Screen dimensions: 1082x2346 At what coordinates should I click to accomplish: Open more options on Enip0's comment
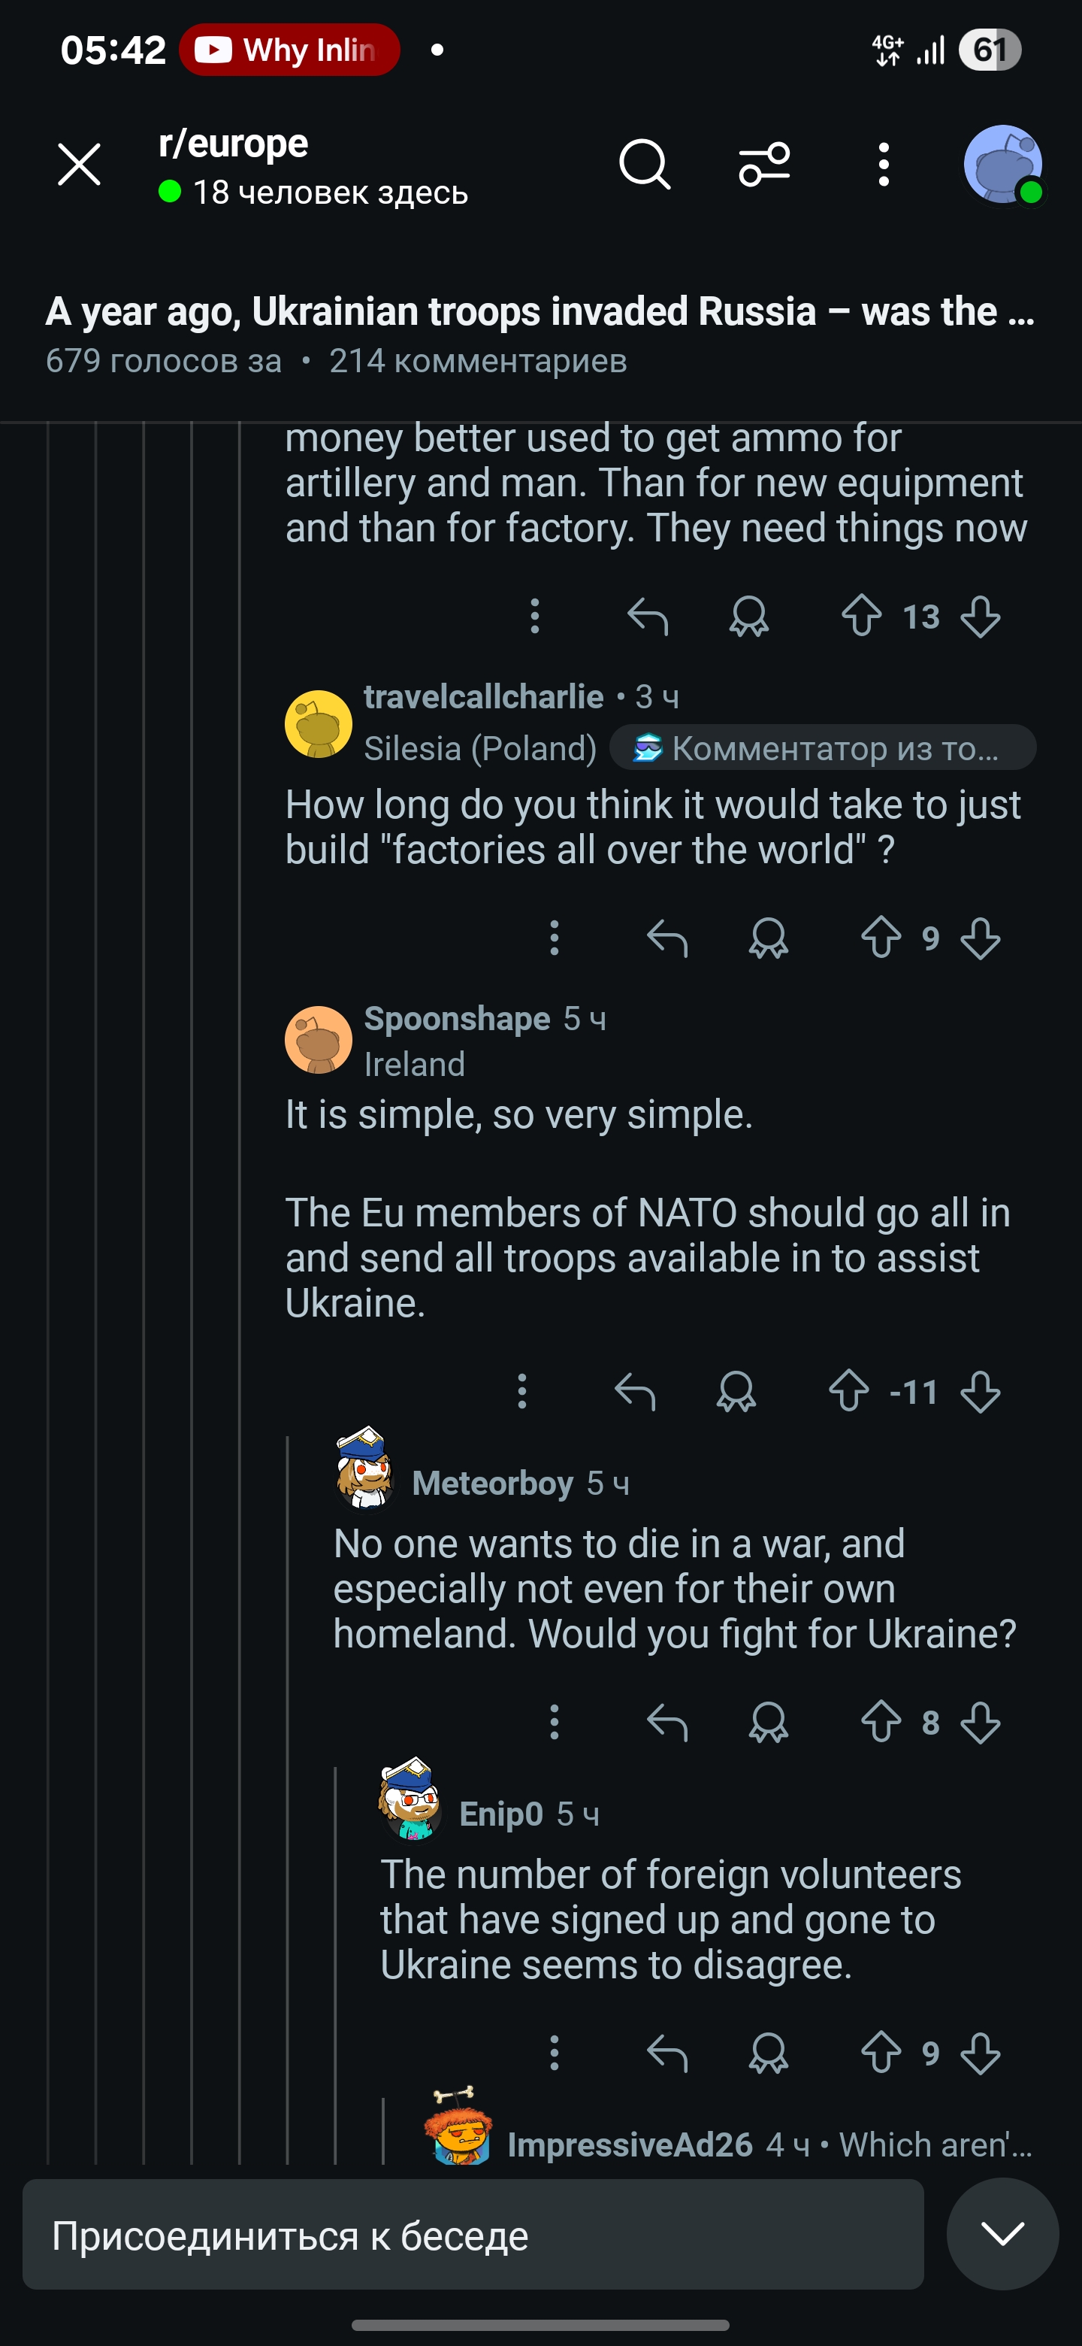pos(555,2053)
